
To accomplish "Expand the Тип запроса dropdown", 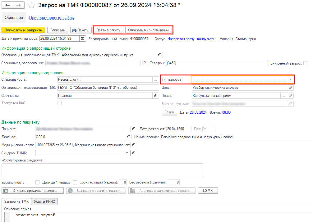I will click(290, 79).
